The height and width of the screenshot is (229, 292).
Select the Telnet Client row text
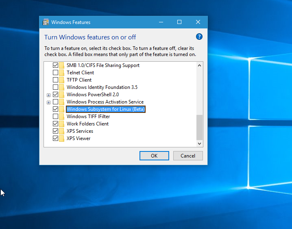point(80,73)
